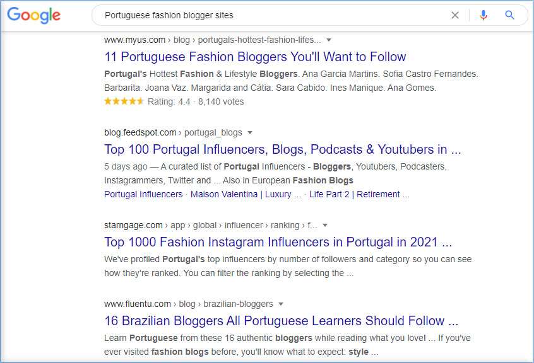Start voice search with microphone icon
534x363 pixels.
[x=484, y=15]
